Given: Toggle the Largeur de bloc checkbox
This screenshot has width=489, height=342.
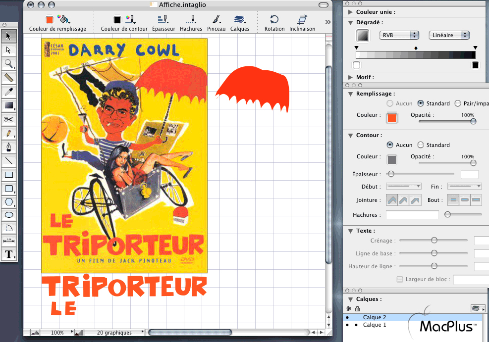Looking at the screenshot, I should point(399,279).
